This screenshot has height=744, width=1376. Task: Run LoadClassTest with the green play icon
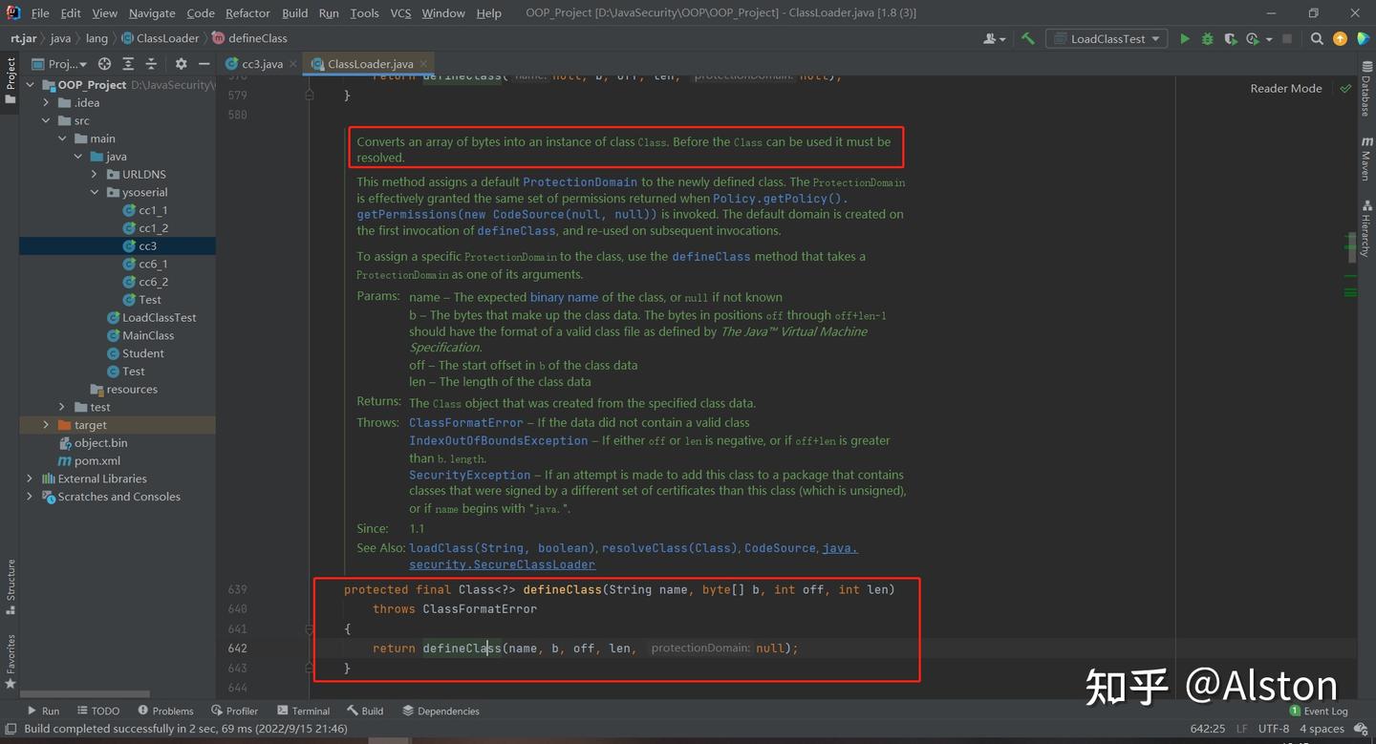[x=1185, y=39]
